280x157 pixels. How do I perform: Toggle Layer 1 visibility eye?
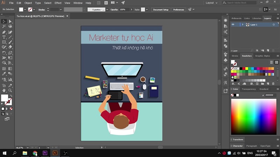point(233,24)
